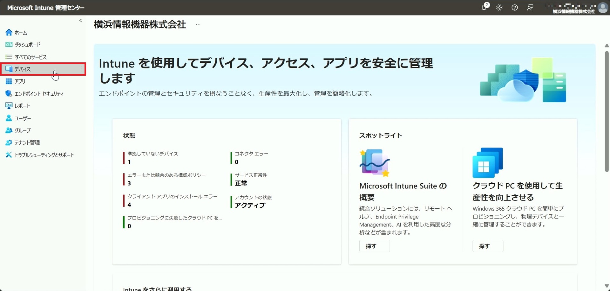
Task: Open ダッシュボード menu item
Action: pos(28,45)
